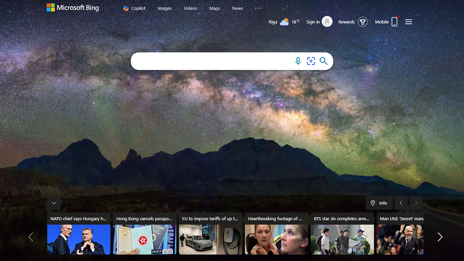Go to Images tab
The height and width of the screenshot is (261, 464).
pos(164,8)
